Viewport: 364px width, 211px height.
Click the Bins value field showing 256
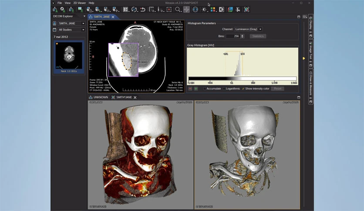pos(233,36)
